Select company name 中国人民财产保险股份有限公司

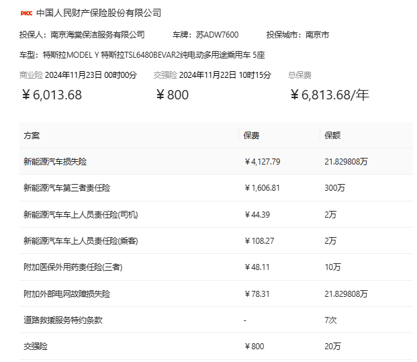99,13
